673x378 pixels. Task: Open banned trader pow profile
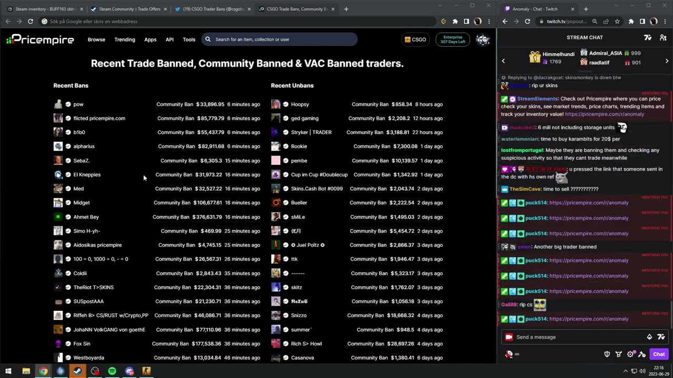[78, 104]
